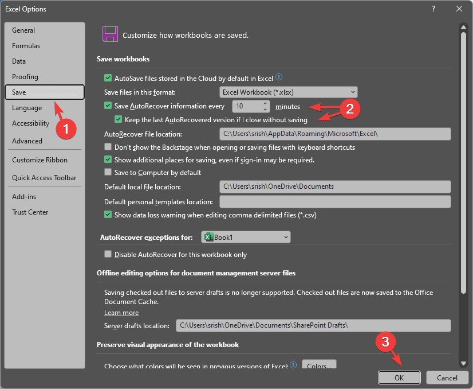Open the AutoRecover exceptions for dropdown

click(285, 236)
